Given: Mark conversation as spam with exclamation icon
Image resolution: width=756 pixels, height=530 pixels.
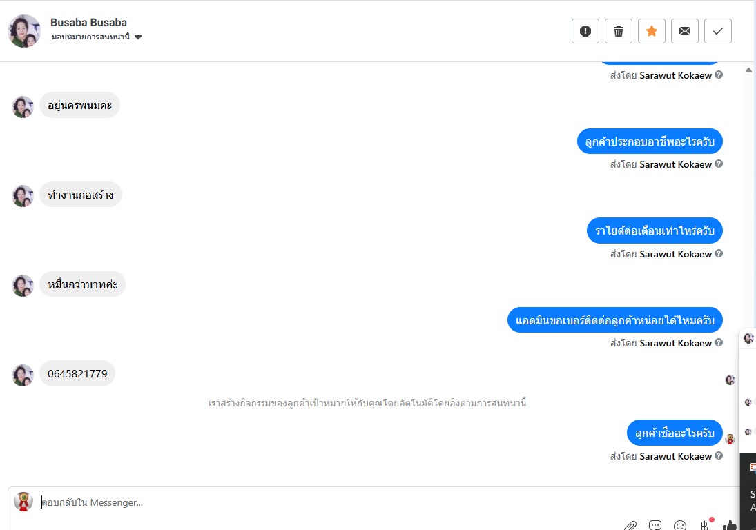Looking at the screenshot, I should [585, 31].
